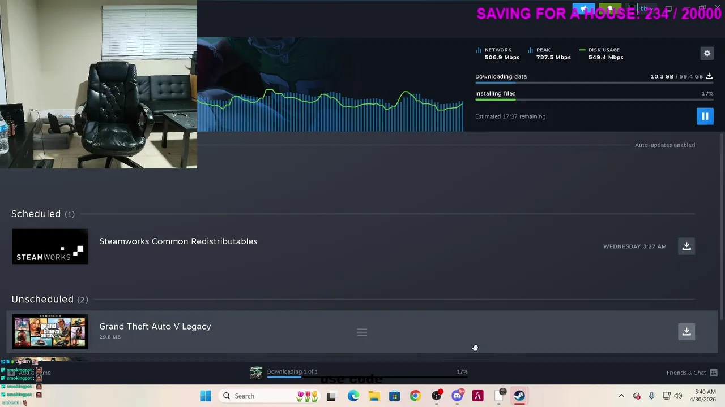Click Downloading data progress bar
Screen dimensions: 725x407
(594, 83)
